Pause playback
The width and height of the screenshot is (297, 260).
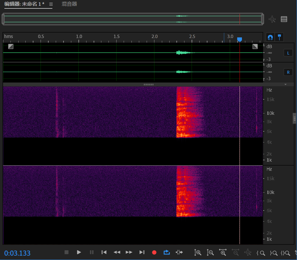pyautogui.click(x=92, y=252)
